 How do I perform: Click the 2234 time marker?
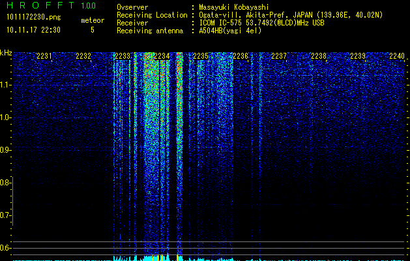pyautogui.click(x=162, y=56)
